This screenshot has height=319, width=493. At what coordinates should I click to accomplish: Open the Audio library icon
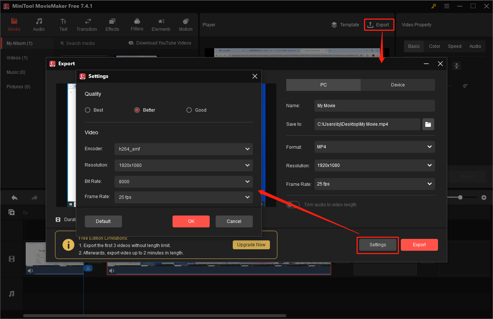(39, 21)
